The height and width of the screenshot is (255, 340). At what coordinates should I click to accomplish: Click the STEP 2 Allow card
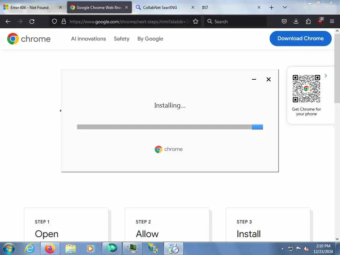(x=167, y=225)
